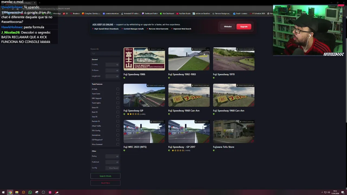347x195 pixels.
Task: Open the orange mail client taskbar icon
Action: coord(23,192)
